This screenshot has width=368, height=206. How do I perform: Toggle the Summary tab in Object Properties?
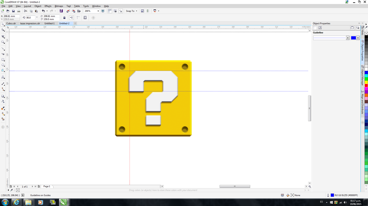point(320,28)
